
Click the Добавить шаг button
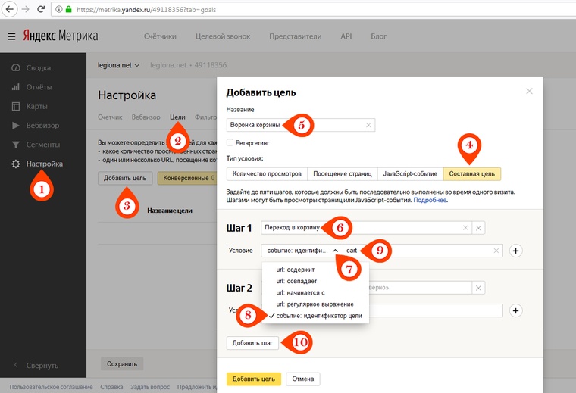(x=253, y=343)
